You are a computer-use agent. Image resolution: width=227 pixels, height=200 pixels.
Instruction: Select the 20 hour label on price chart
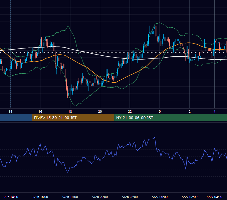pos(100,112)
